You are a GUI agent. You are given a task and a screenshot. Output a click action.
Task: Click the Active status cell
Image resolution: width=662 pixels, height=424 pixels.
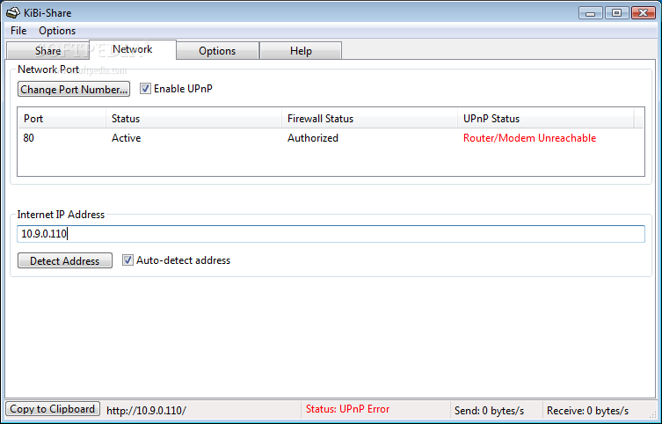127,138
